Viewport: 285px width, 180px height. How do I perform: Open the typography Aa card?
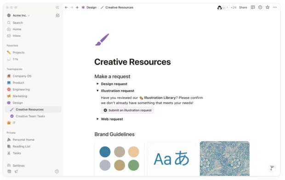click(x=172, y=158)
